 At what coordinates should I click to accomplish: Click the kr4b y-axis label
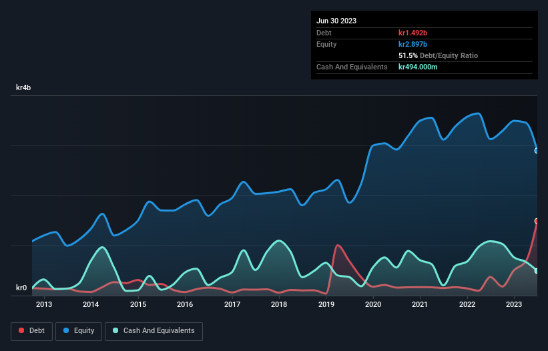point(23,87)
